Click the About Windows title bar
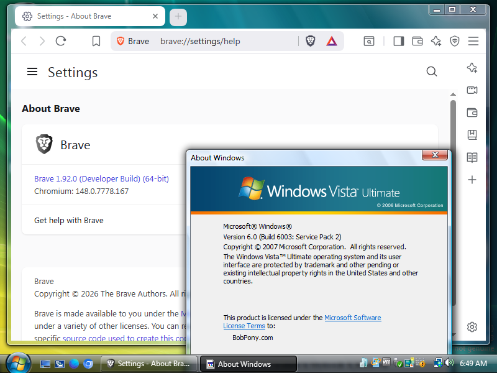The height and width of the screenshot is (373, 497). pos(304,158)
